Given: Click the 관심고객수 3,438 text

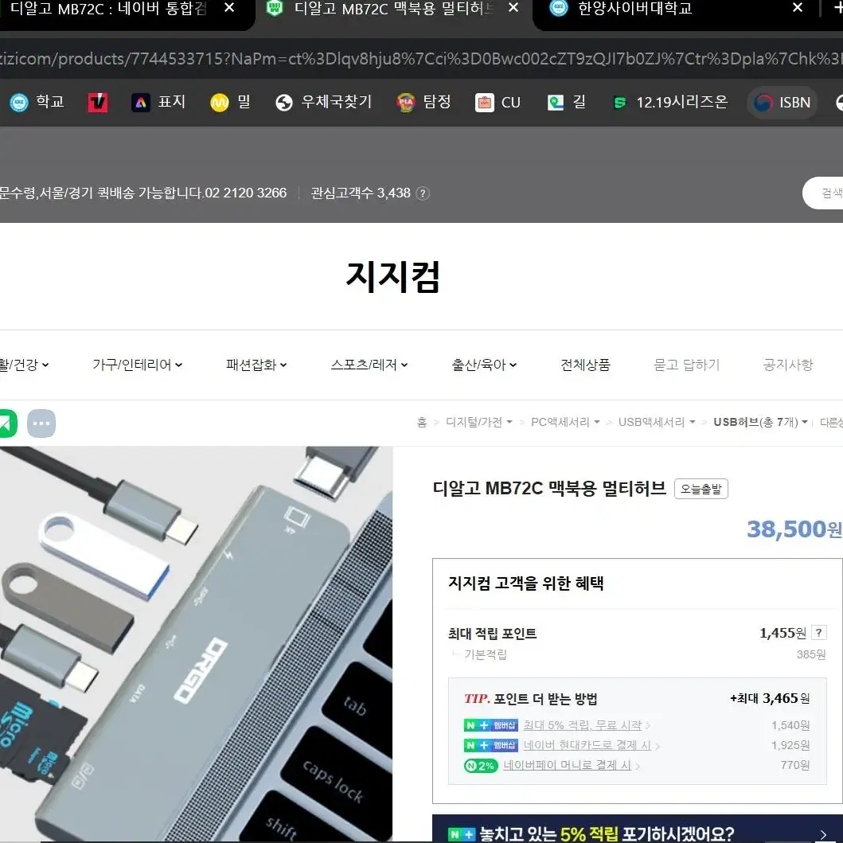Looking at the screenshot, I should (x=361, y=193).
